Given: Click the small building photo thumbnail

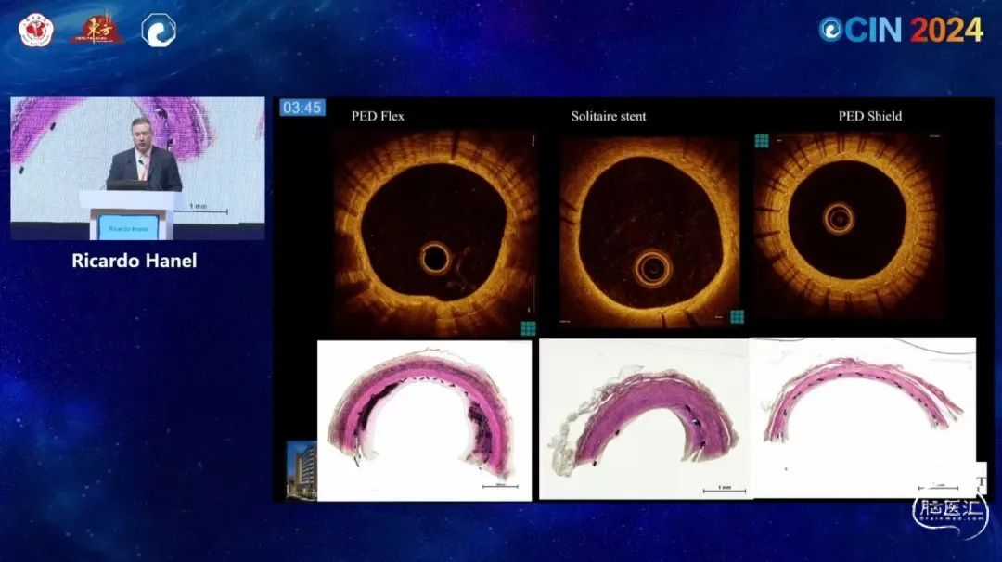Looking at the screenshot, I should [302, 470].
